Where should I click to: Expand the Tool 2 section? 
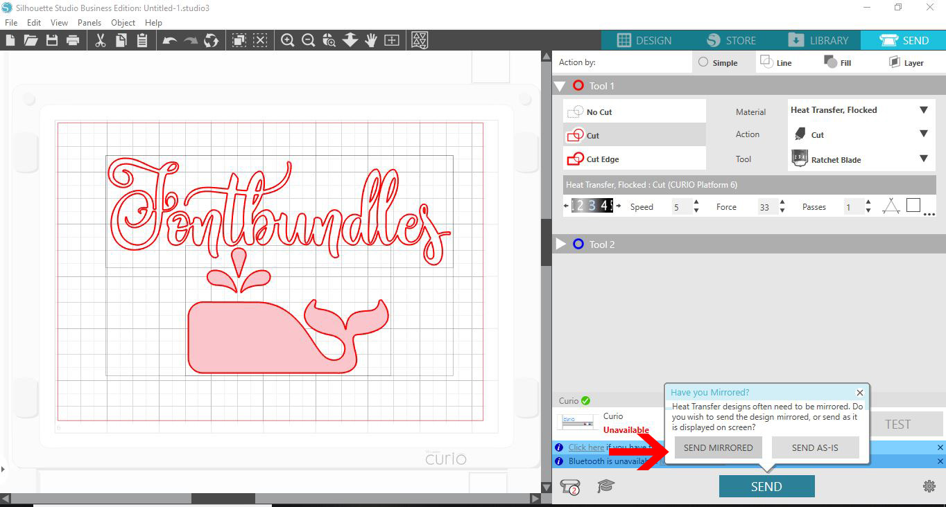coord(561,244)
